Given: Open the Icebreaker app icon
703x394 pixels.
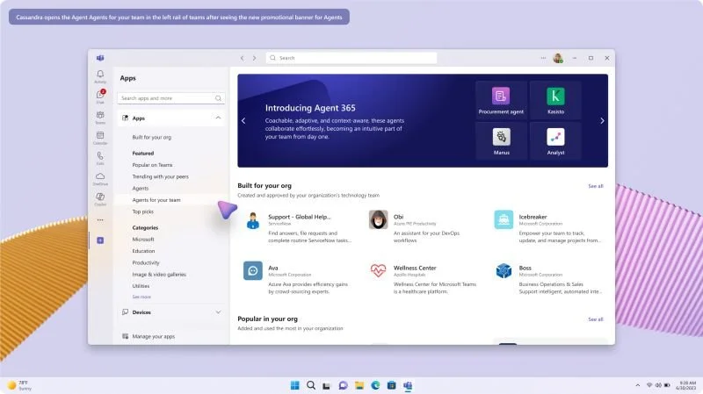Looking at the screenshot, I should pos(504,220).
